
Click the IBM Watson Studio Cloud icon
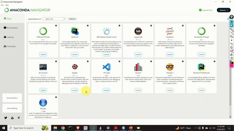tap(106, 31)
